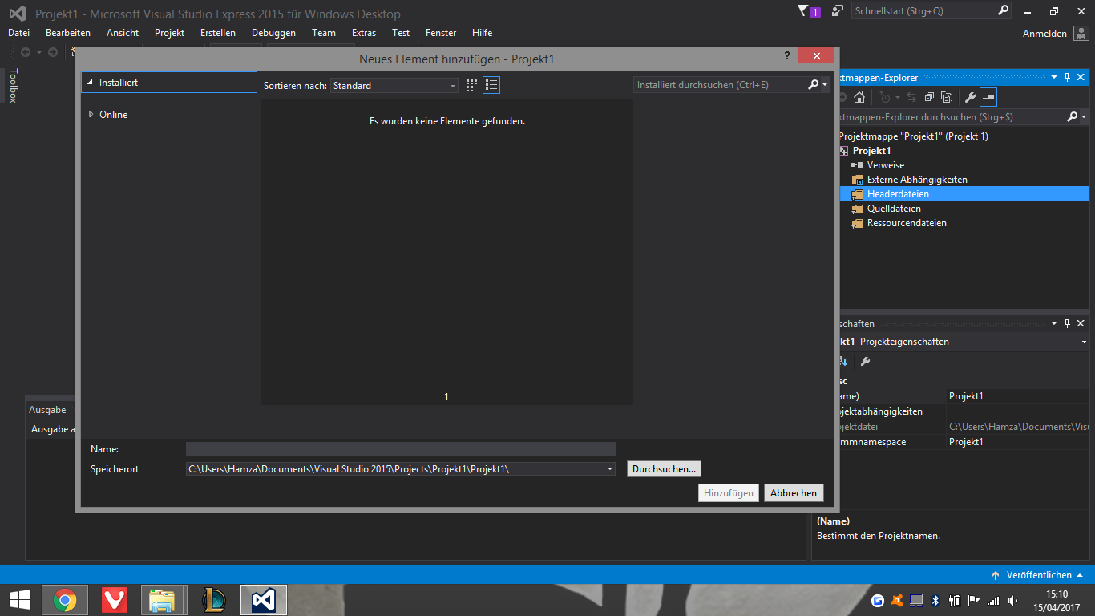Click the dialog help question mark
This screenshot has width=1095, height=616.
click(787, 55)
